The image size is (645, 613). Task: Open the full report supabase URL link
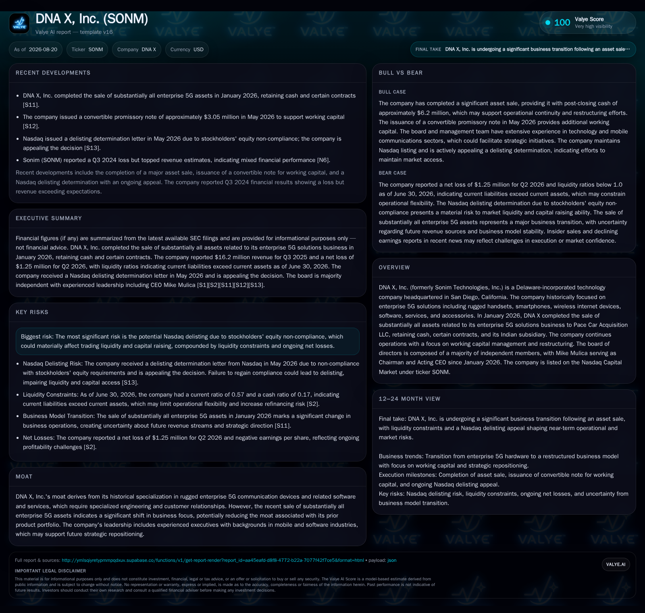(x=212, y=560)
